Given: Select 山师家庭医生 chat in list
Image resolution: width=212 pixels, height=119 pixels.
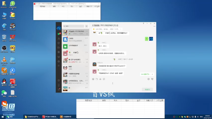Looking at the screenshot, I should click(76, 82).
